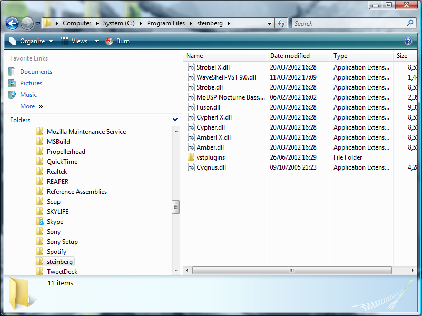Navigate to Program Files breadcrumb
Image resolution: width=422 pixels, height=316 pixels.
pyautogui.click(x=166, y=23)
